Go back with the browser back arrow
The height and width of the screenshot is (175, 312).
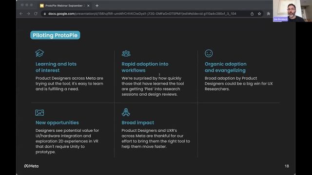(21, 14)
